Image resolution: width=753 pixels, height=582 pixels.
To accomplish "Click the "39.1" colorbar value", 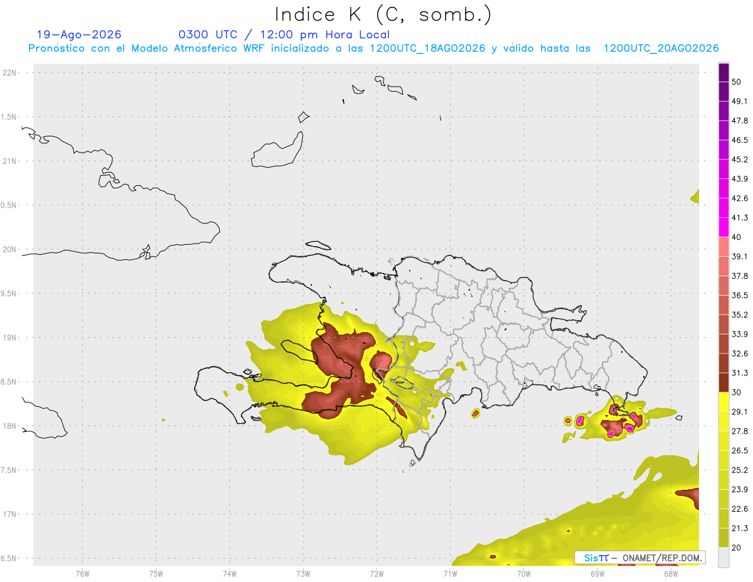I will coord(739,257).
